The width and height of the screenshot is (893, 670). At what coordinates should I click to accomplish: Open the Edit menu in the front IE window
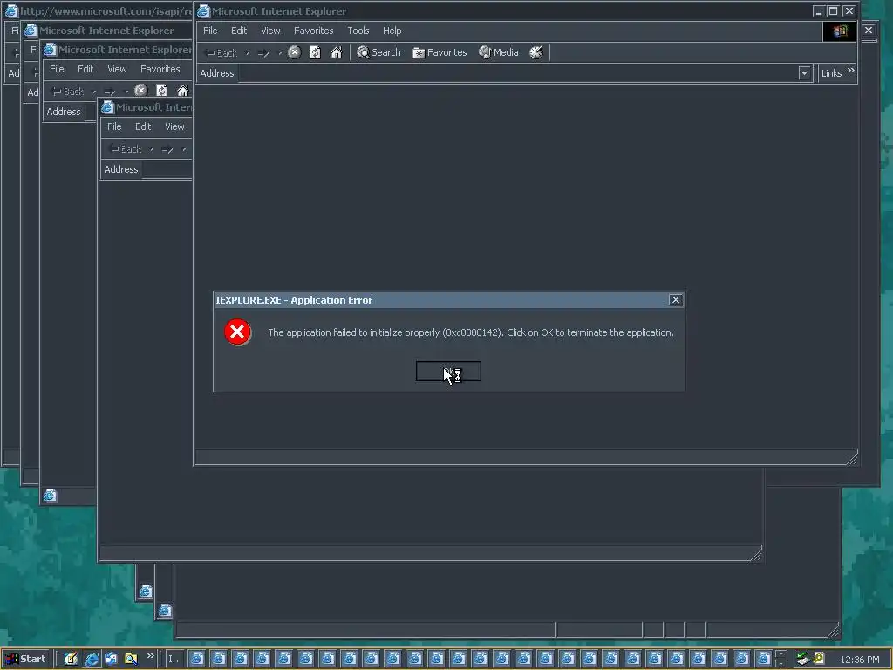click(239, 31)
